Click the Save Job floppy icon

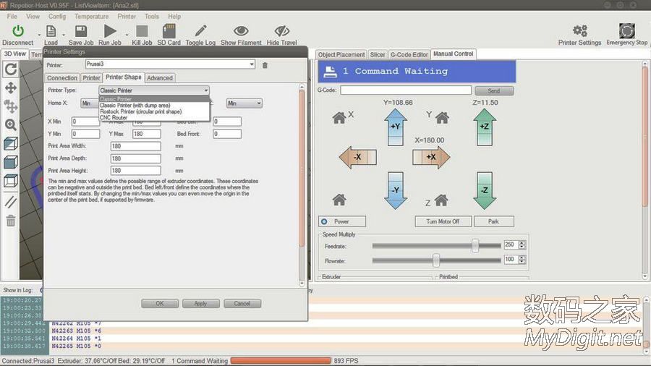(x=80, y=31)
